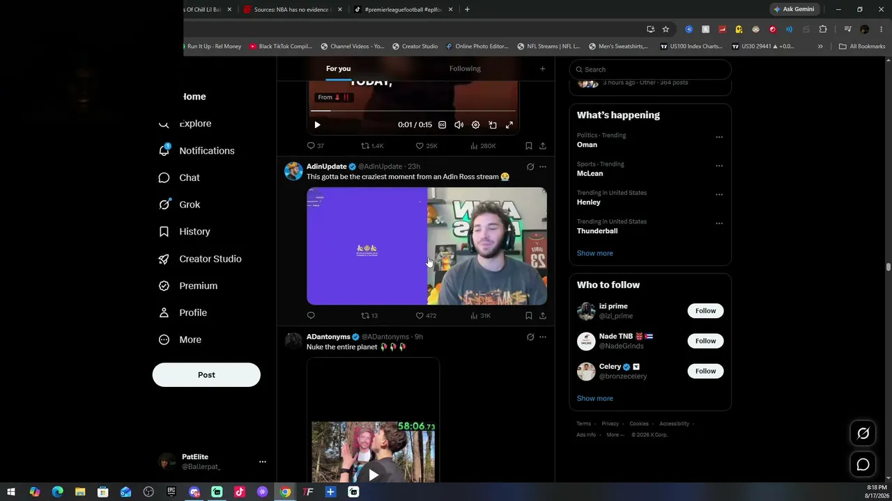
Task: Follow Nade TNB
Action: (705, 341)
